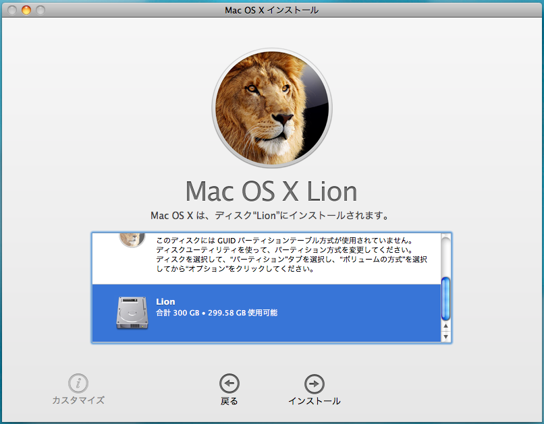Image resolution: width=544 pixels, height=424 pixels.
Task: Click '合計 300 GB • 299.58 GB 使用可能' text
Action: click(x=217, y=313)
